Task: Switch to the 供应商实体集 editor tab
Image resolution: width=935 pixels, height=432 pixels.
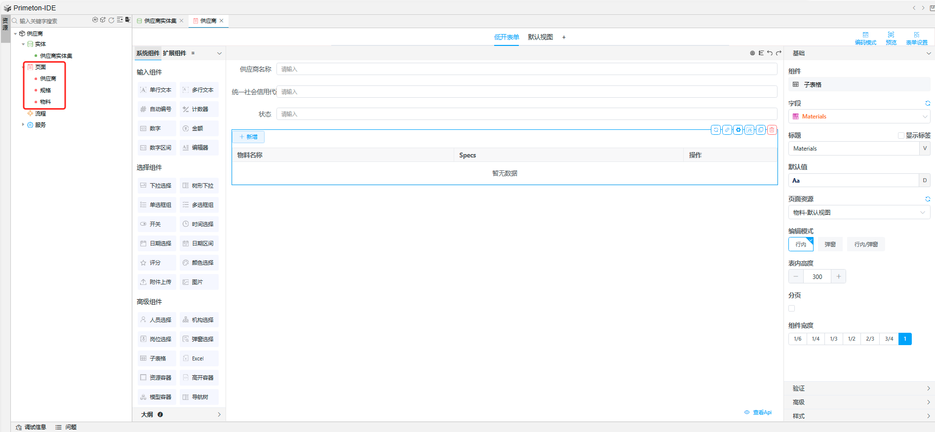Action: tap(160, 21)
